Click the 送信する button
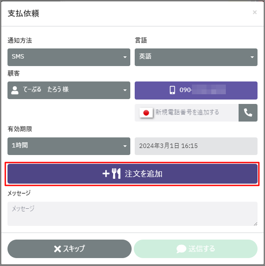This screenshot has width=265, height=266. coord(196,249)
